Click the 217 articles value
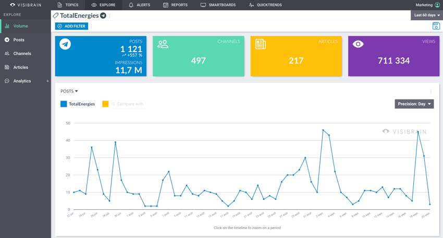Image resolution: width=443 pixels, height=238 pixels. coord(296,61)
